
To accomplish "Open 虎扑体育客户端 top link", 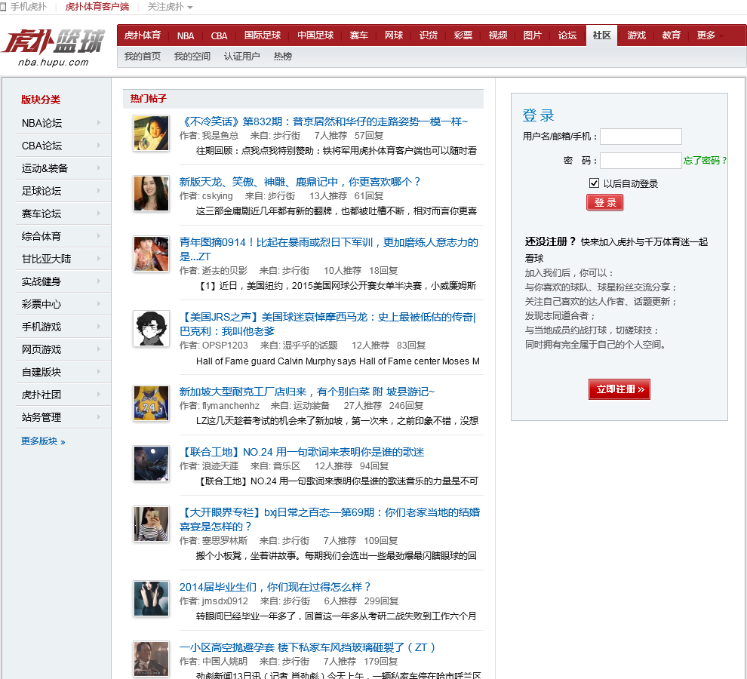I will tap(97, 7).
